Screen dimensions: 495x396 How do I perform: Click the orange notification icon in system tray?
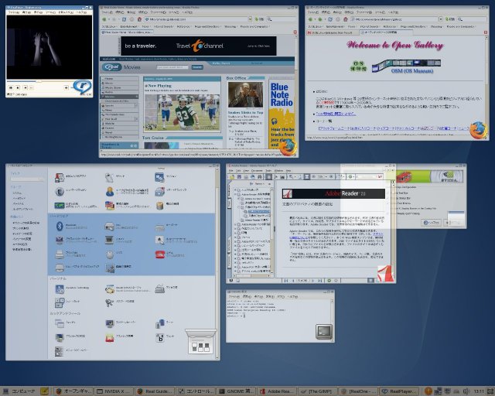428,391
